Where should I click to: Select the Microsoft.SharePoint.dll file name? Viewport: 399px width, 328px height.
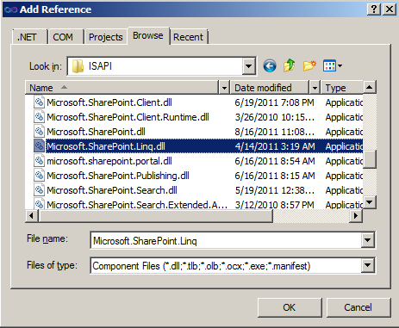pos(96,132)
